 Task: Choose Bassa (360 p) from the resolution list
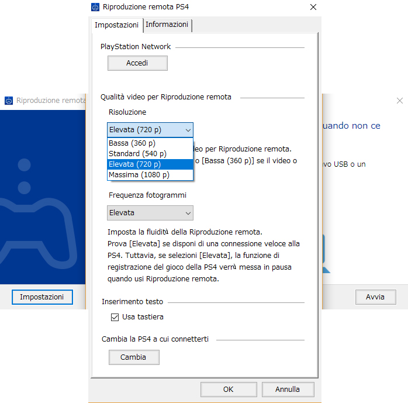pos(150,143)
